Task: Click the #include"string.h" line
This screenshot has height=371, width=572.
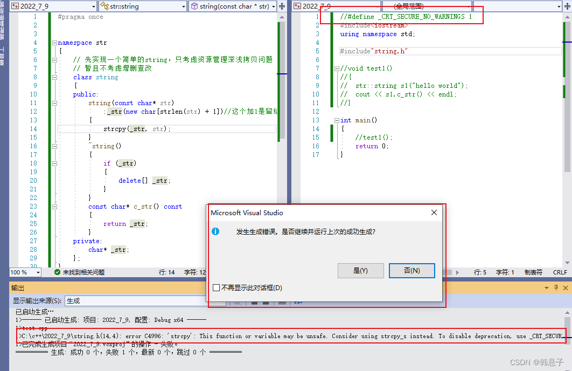Action: coord(374,51)
